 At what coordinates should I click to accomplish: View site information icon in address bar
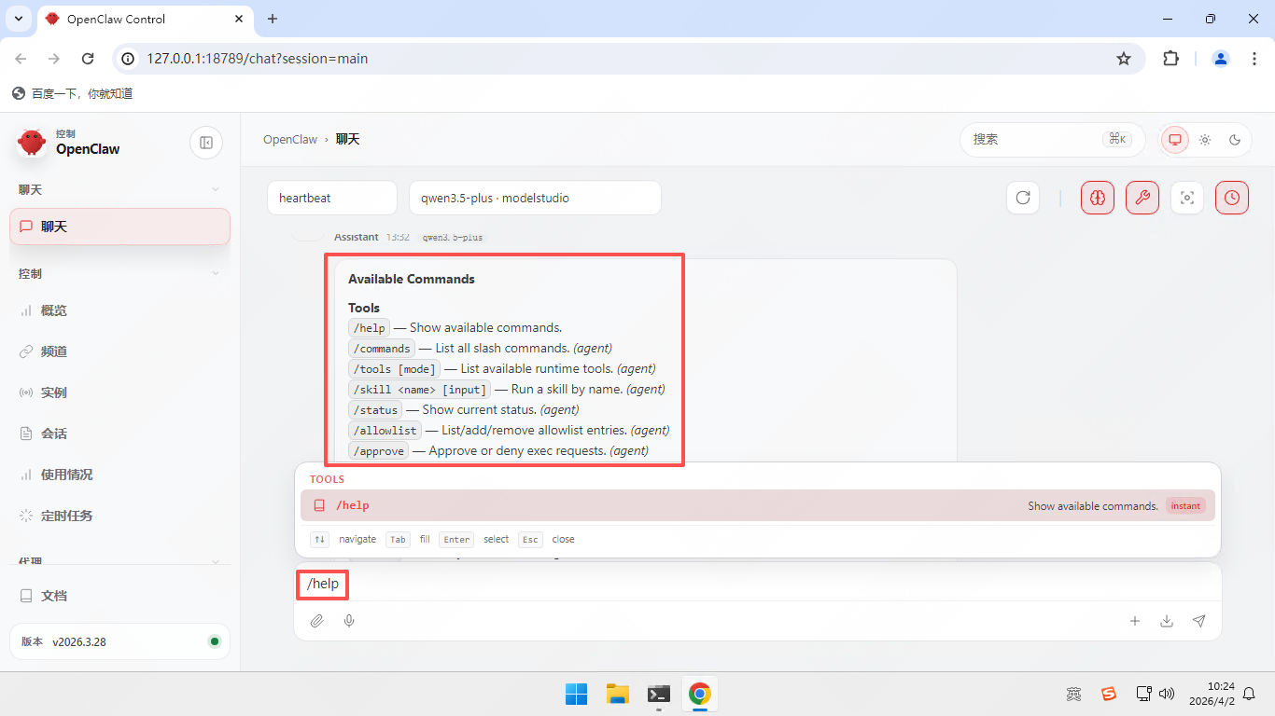tap(130, 59)
